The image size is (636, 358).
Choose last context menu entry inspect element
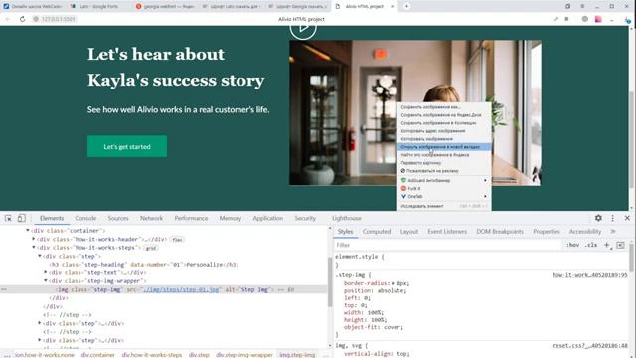point(444,206)
